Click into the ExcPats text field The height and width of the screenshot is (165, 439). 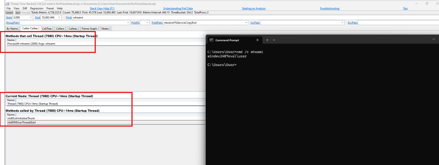point(398,23)
